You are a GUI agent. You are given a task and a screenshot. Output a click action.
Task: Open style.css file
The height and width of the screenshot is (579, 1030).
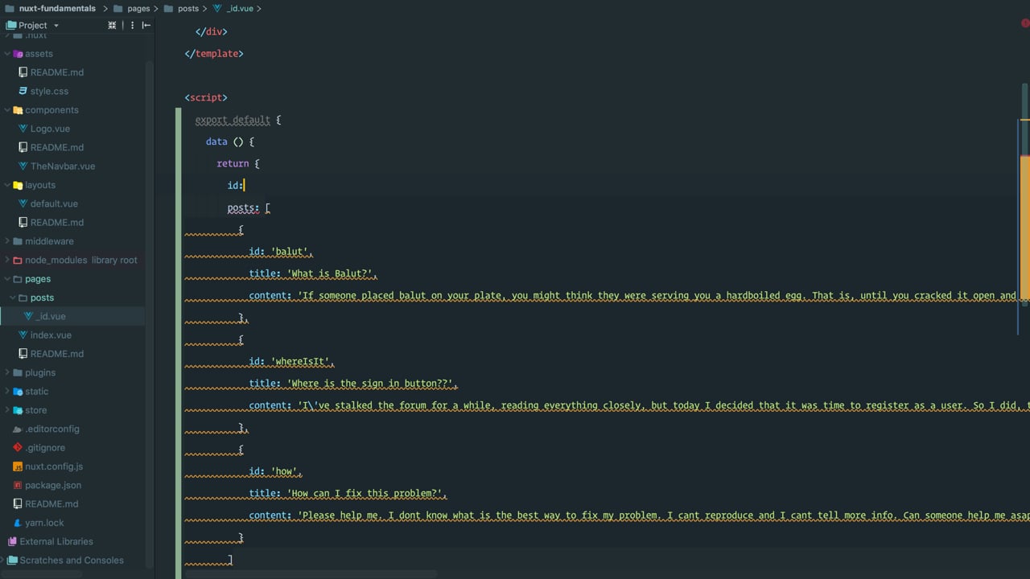click(49, 92)
